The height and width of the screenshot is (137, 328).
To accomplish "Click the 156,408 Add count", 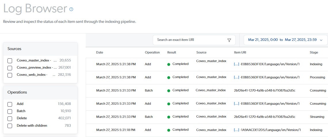I will 64,104.
